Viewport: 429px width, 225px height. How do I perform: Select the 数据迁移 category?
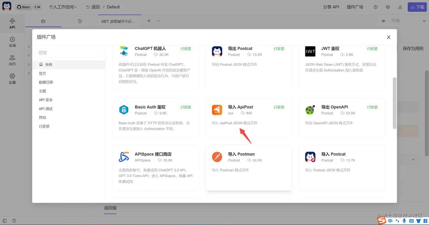(69, 82)
